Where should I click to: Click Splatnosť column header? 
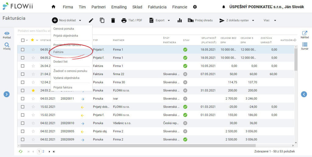208,40
